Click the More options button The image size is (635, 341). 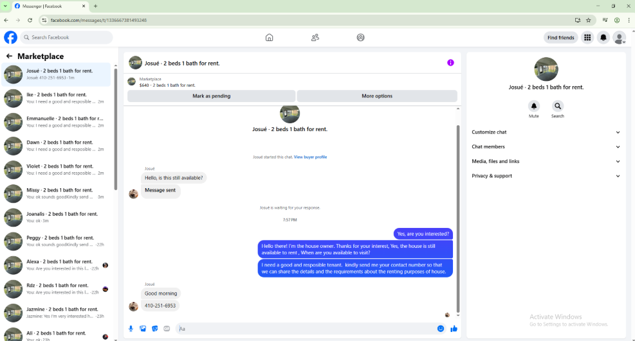point(377,96)
